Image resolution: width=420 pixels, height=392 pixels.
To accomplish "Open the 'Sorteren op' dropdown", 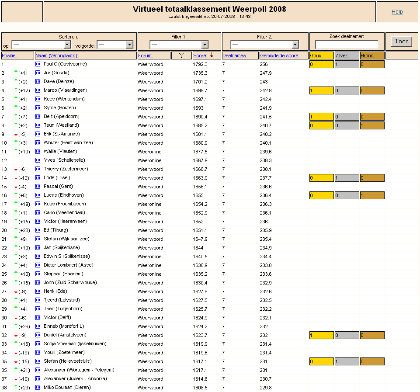I will click(41, 45).
